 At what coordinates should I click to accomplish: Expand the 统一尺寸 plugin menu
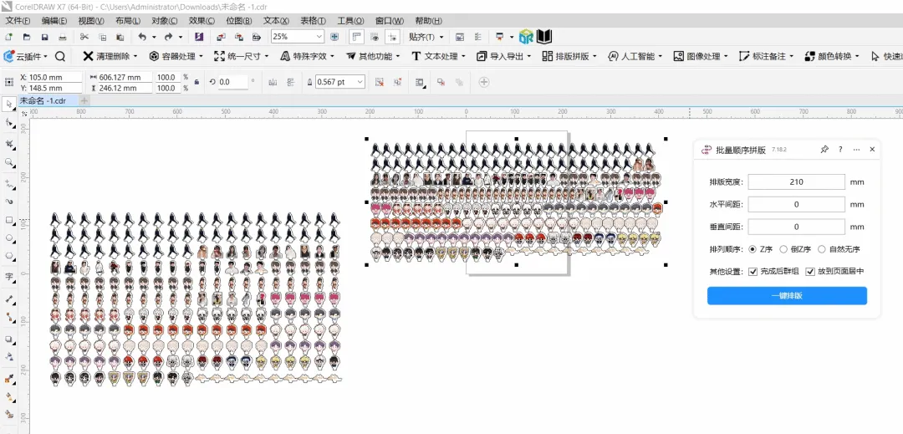pos(242,56)
